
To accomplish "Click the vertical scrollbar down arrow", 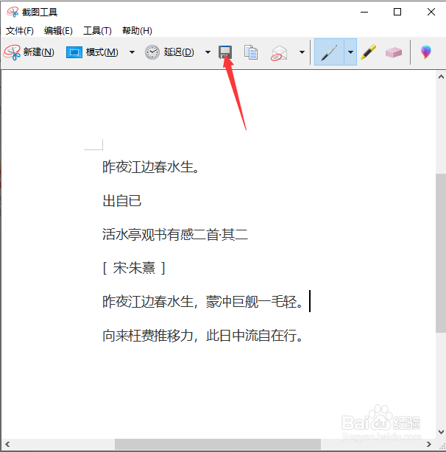I will coord(441,432).
